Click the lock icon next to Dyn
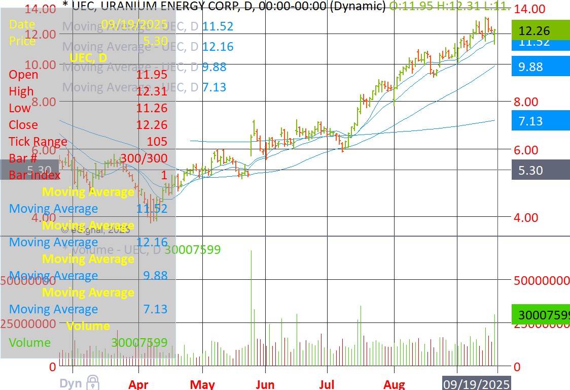Image resolution: width=570 pixels, height=390 pixels. pos(92,382)
